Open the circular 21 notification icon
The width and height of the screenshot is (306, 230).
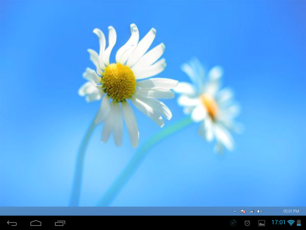tap(233, 223)
